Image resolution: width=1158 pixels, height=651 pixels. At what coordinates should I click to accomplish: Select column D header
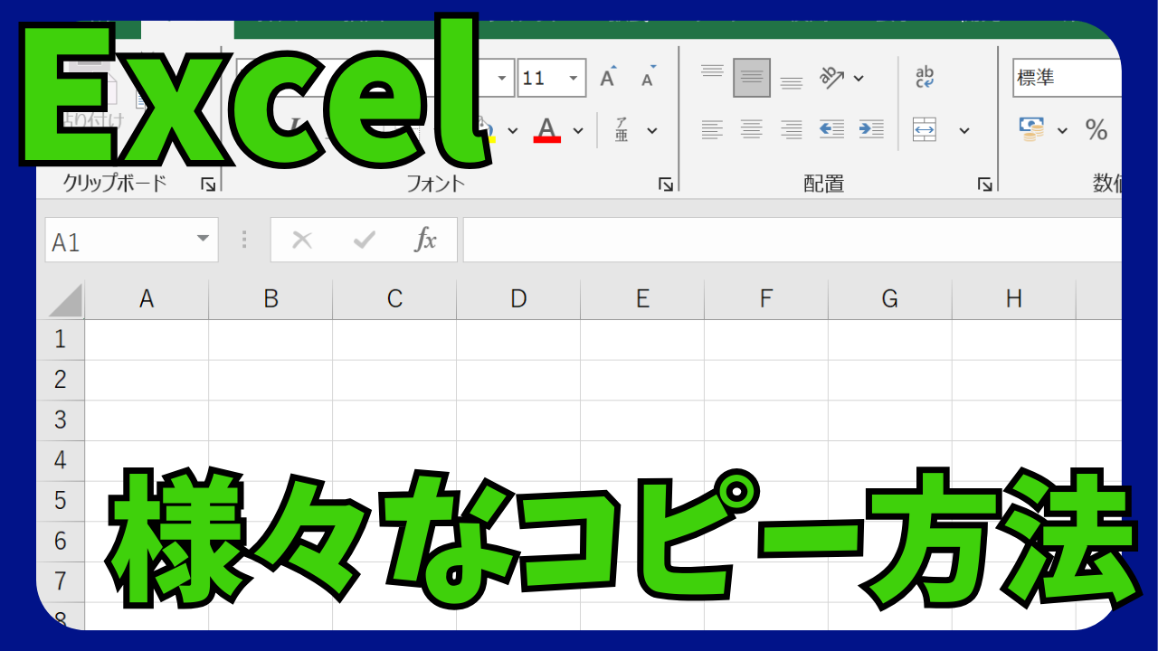(518, 299)
